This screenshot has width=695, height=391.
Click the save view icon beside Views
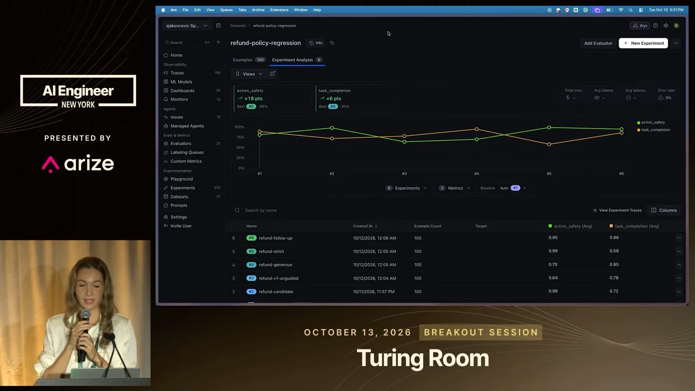point(272,74)
